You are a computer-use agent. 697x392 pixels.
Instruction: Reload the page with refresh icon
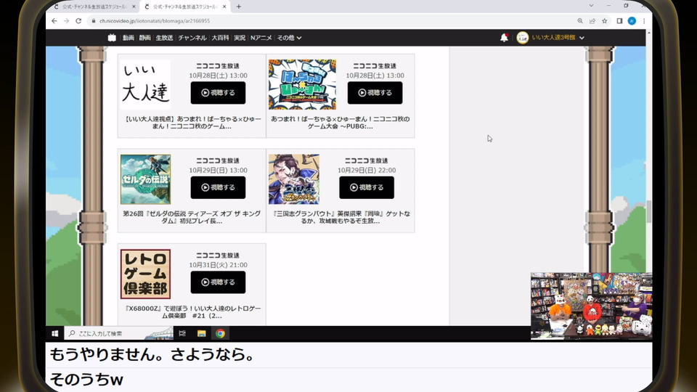[x=78, y=21]
